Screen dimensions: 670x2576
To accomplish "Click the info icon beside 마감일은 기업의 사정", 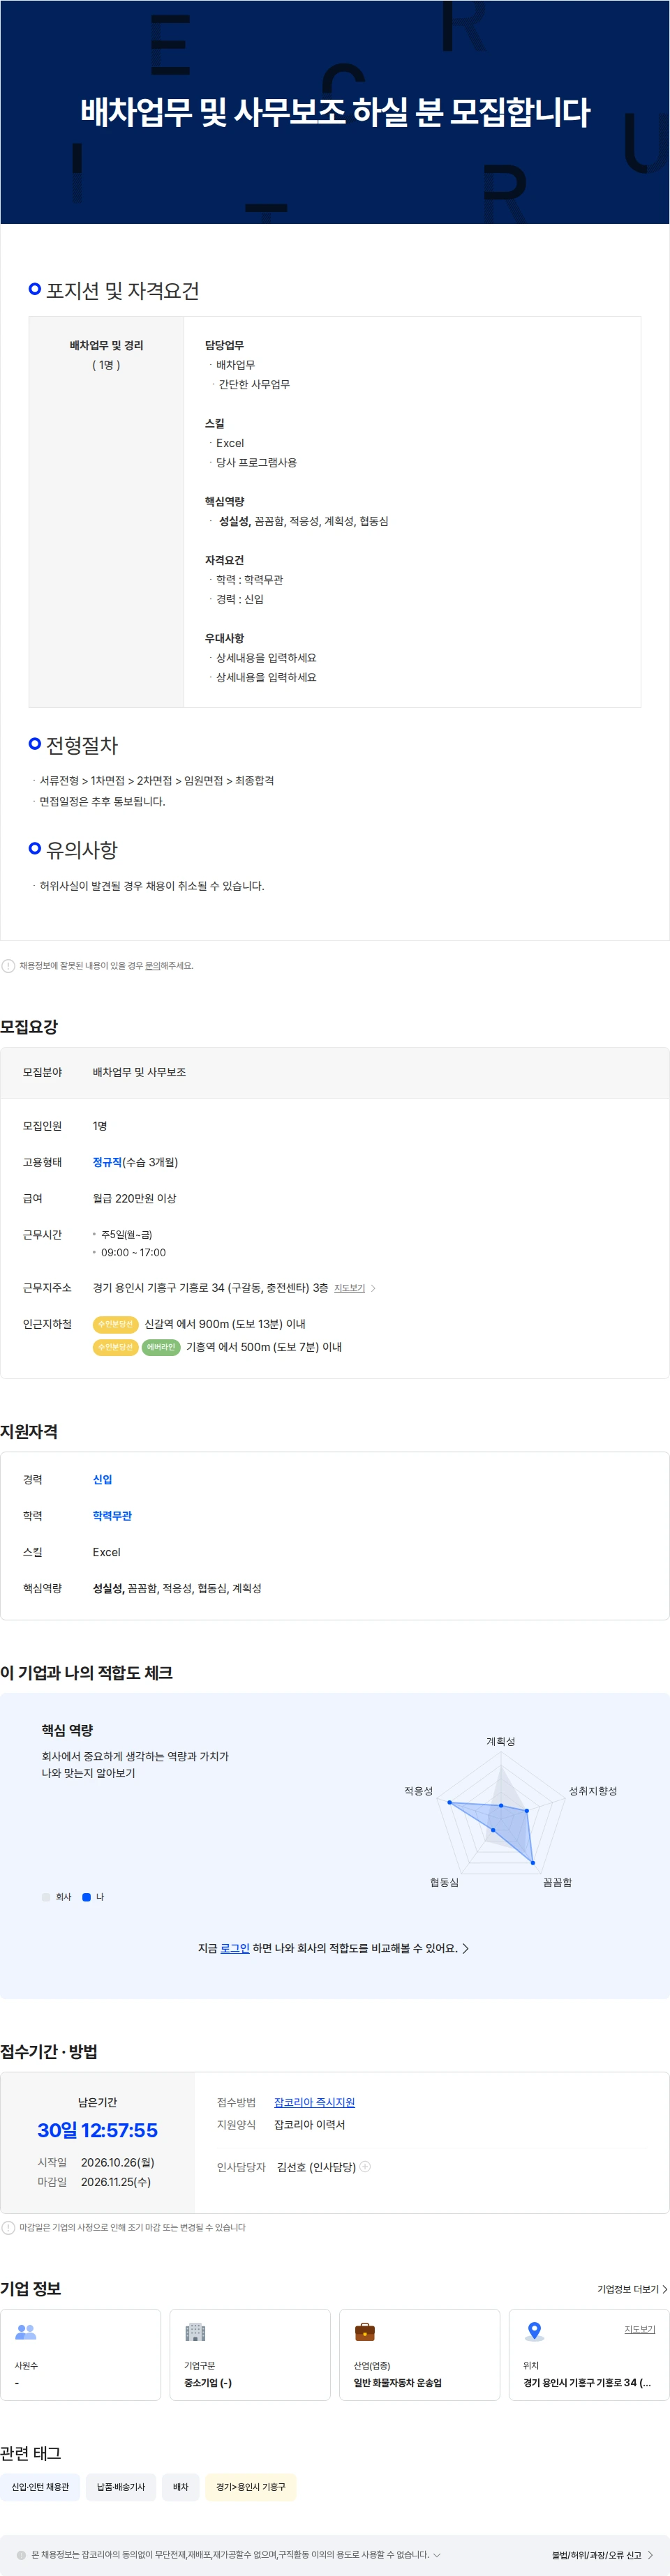I will tap(8, 2227).
